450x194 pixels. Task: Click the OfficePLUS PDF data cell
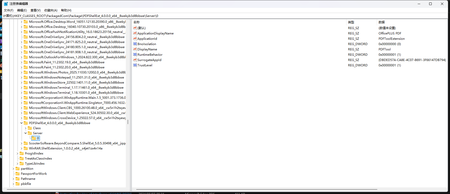(x=390, y=33)
